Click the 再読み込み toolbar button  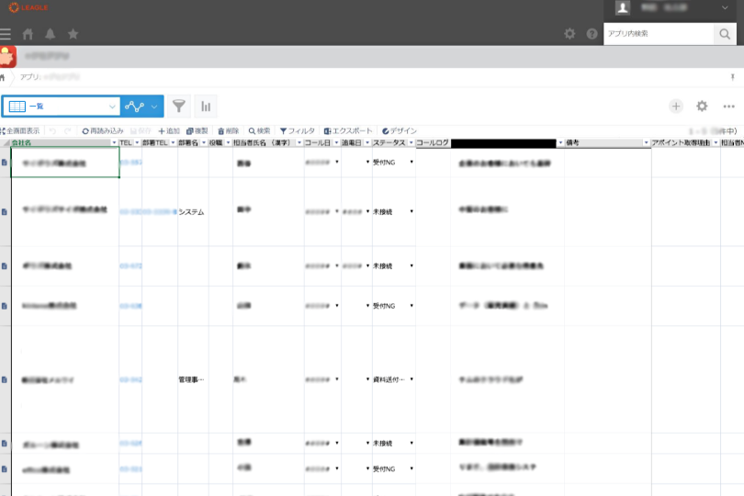pyautogui.click(x=102, y=131)
